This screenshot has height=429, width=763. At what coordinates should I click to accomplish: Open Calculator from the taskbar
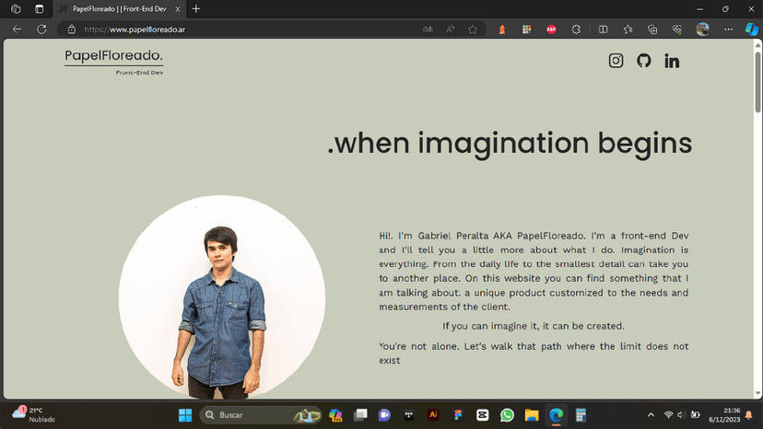(581, 415)
